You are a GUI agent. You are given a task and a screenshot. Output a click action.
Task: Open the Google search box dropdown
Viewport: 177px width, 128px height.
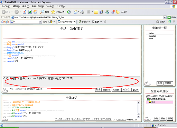click(40, 22)
